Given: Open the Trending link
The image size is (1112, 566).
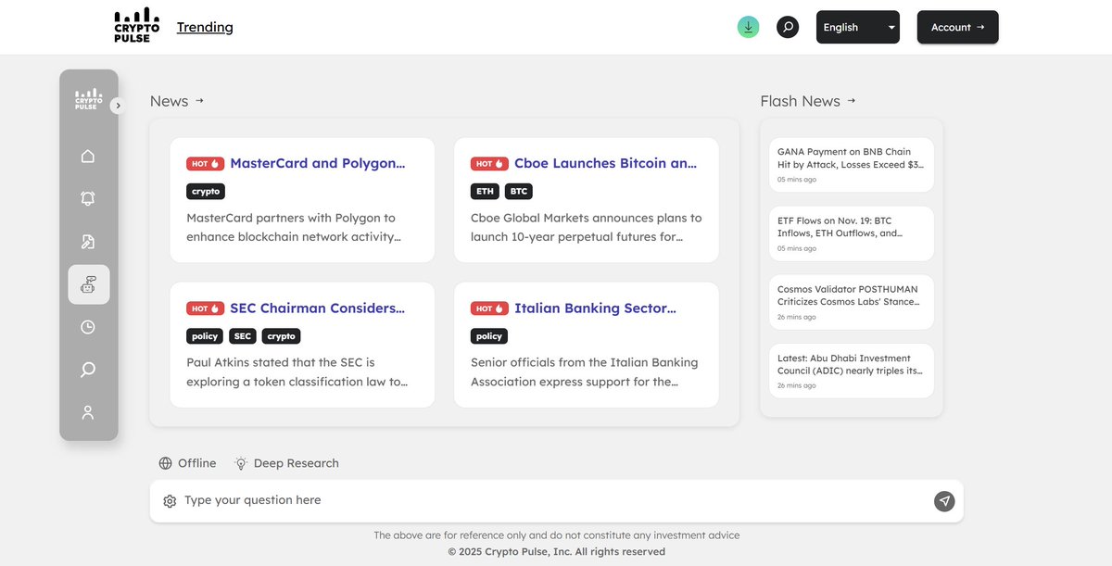Looking at the screenshot, I should coord(205,27).
